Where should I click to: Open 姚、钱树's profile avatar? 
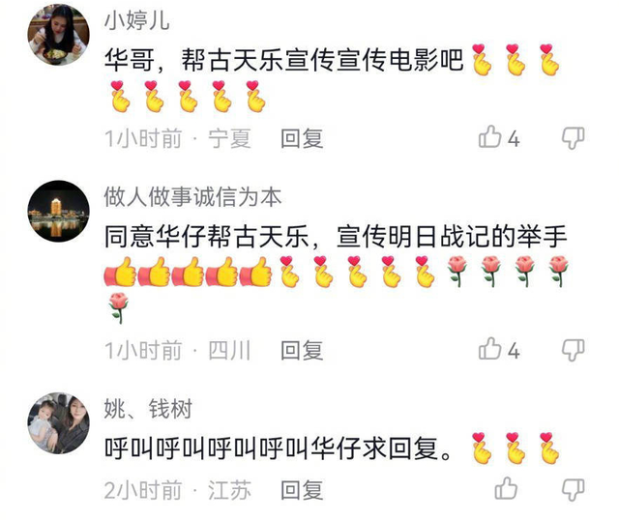pyautogui.click(x=58, y=423)
